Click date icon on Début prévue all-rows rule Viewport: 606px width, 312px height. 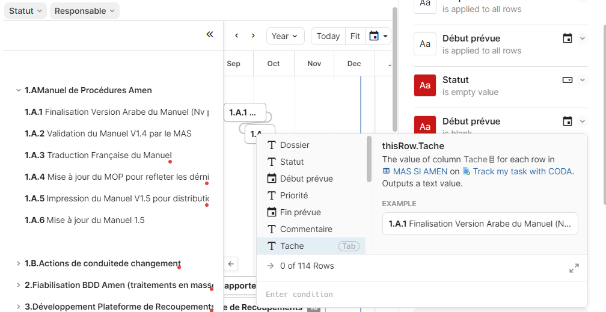click(568, 38)
